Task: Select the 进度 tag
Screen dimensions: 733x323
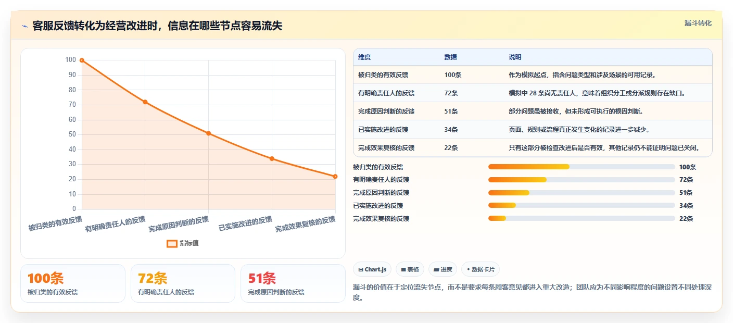Action: 443,269
